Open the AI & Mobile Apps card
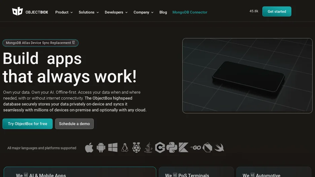315x177 pixels. click(80, 172)
